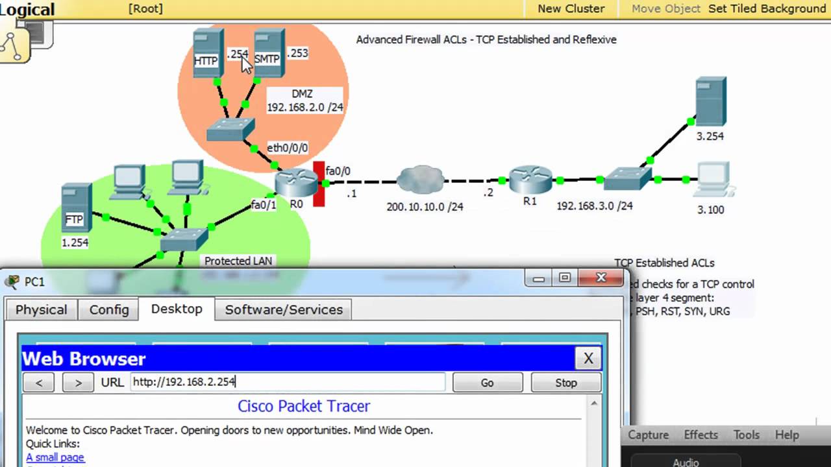This screenshot has height=467, width=831.
Task: Click Set Tiled Background
Action: 767,8
